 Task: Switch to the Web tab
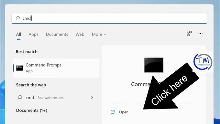pyautogui.click(x=80, y=34)
